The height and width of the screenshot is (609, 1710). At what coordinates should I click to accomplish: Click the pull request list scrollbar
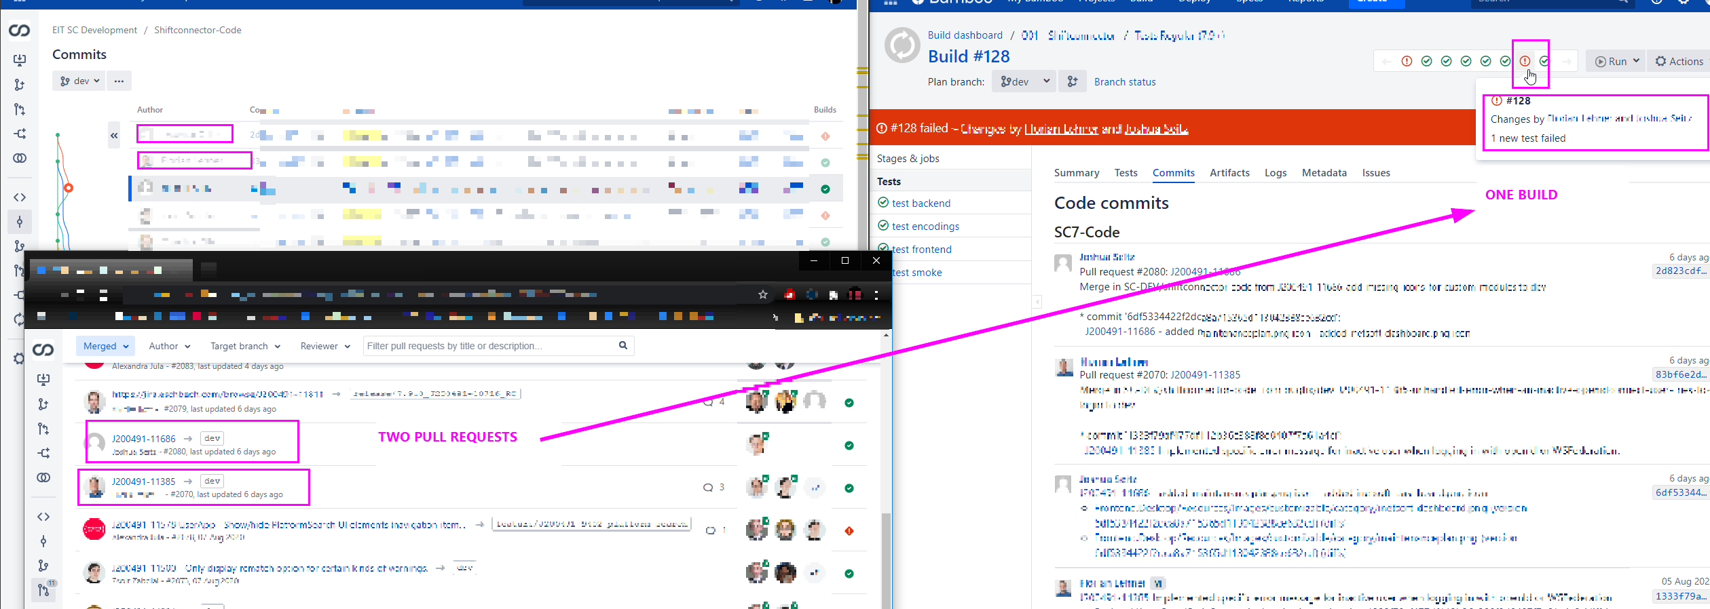[x=886, y=559]
